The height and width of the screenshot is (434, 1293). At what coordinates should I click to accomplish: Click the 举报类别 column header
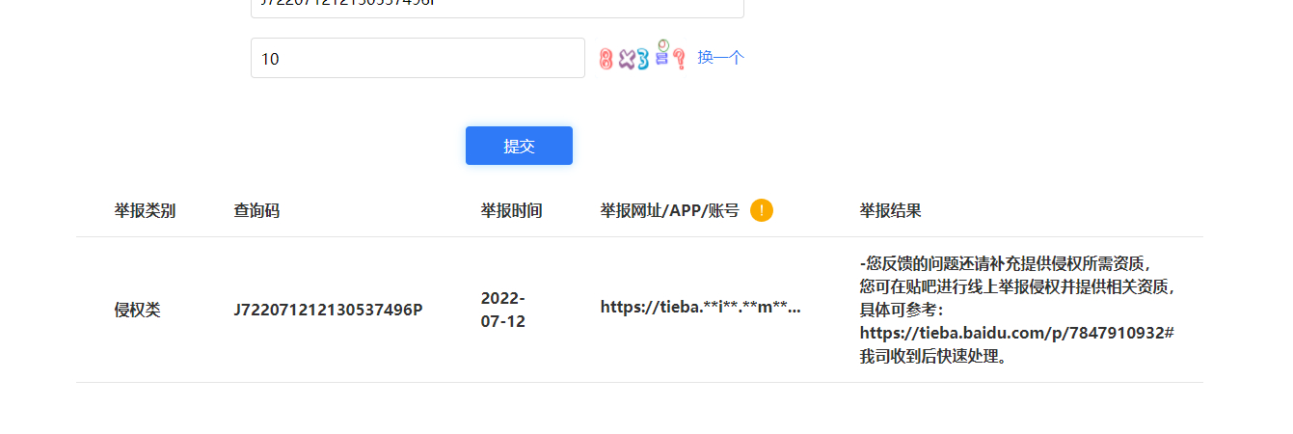coord(145,210)
